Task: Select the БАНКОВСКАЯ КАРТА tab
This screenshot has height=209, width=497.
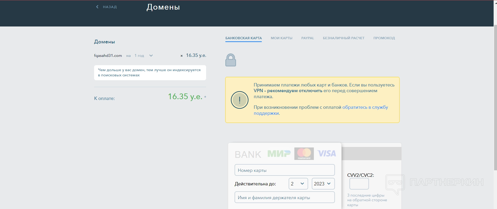Action: click(x=244, y=38)
